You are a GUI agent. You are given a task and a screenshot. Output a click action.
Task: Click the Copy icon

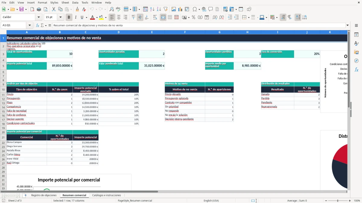60,9
